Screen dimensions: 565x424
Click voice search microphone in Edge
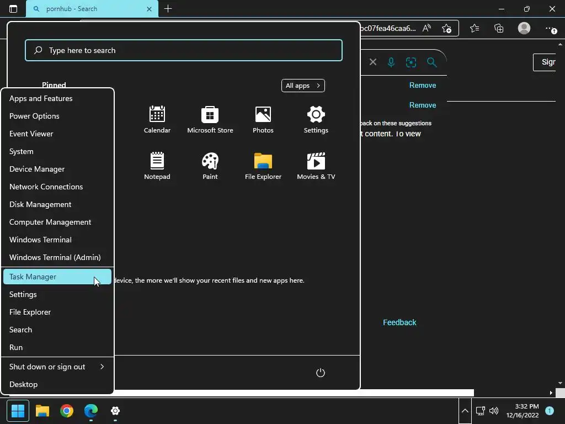[x=391, y=62]
